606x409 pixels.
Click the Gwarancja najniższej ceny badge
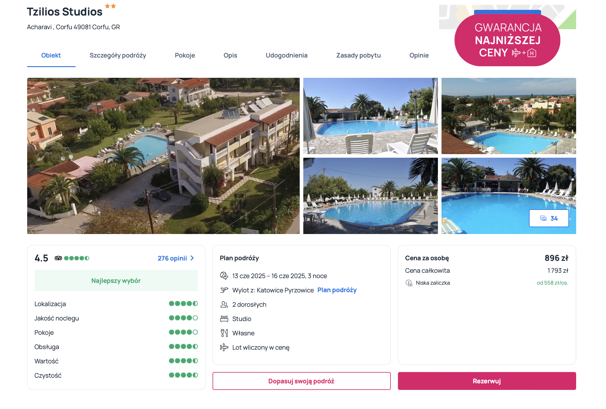tap(507, 40)
